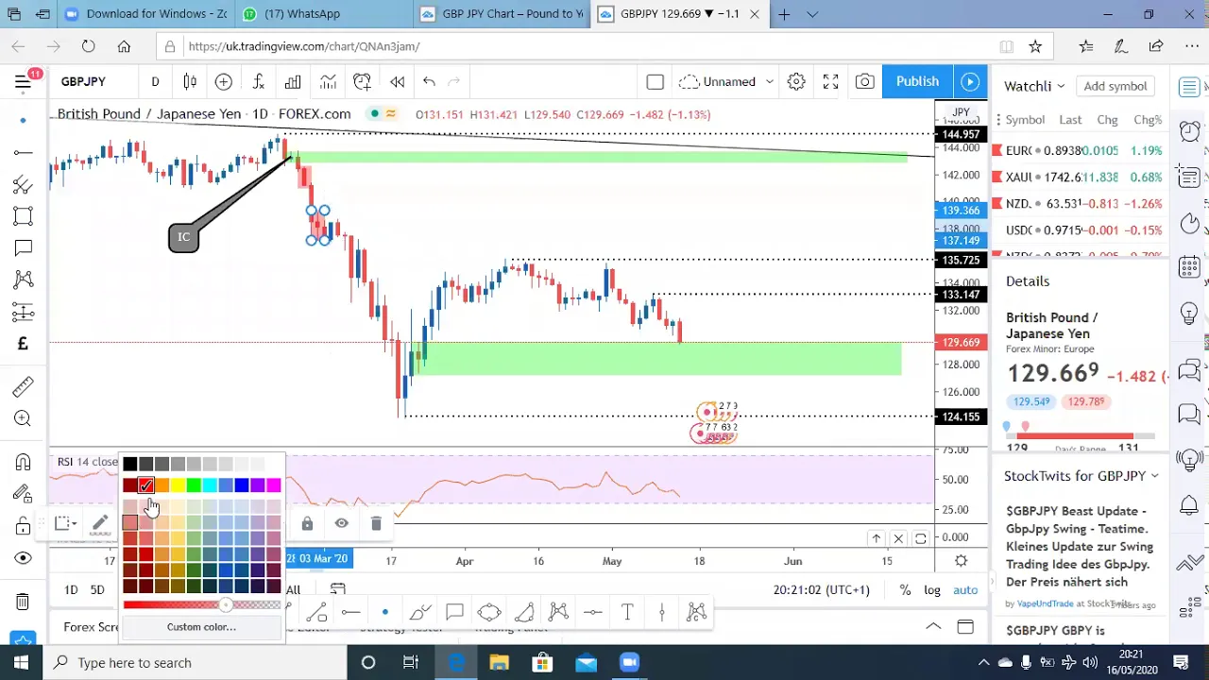Viewport: 1209px width, 680px height.
Task: Select the text annotation tool in left toolbar
Action: 24,248
